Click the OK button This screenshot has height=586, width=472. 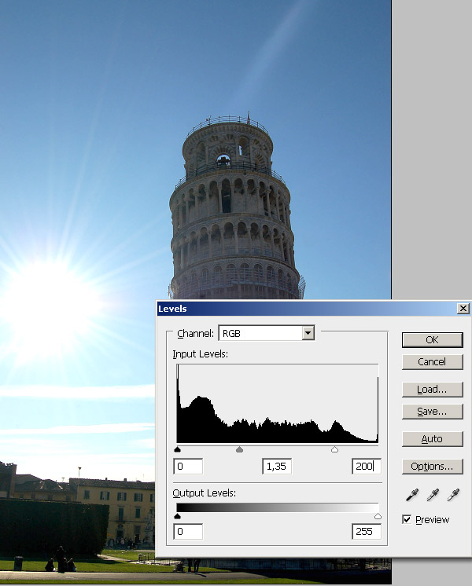433,339
